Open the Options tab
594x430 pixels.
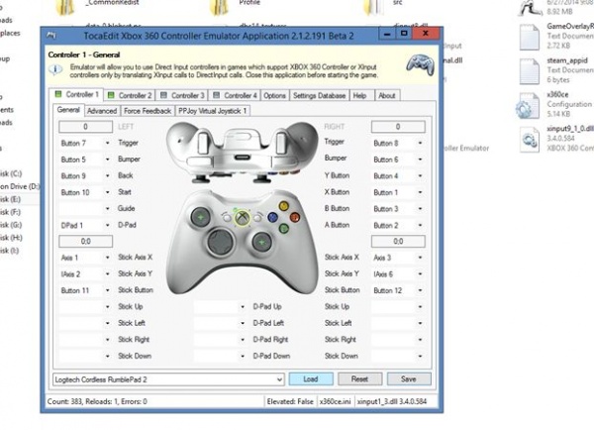click(274, 95)
